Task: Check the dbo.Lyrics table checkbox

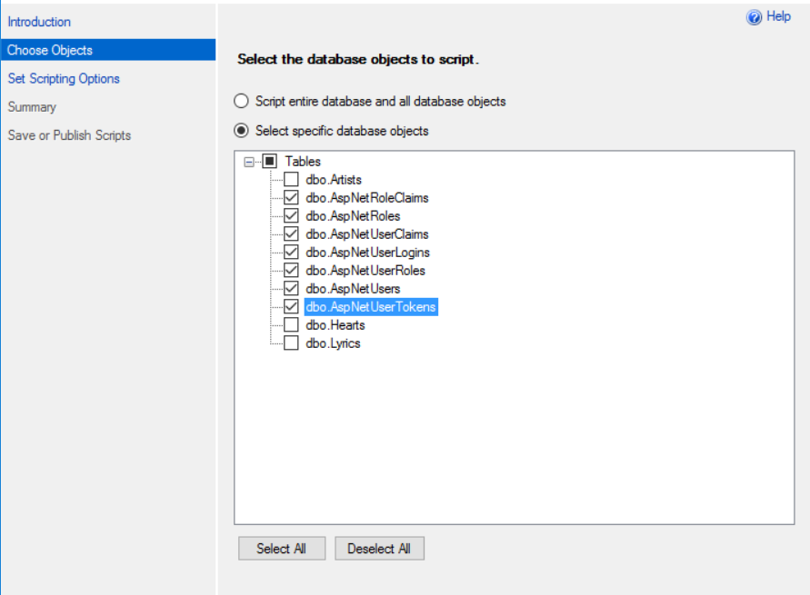Action: pos(291,343)
